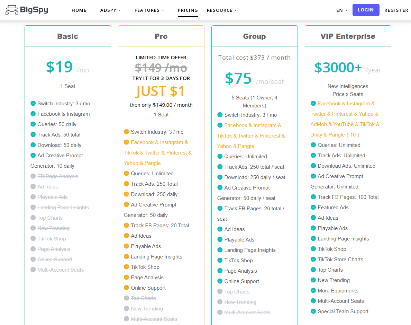The height and width of the screenshot is (325, 411).
Task: Open the ADSPY dropdown menu
Action: (x=110, y=10)
